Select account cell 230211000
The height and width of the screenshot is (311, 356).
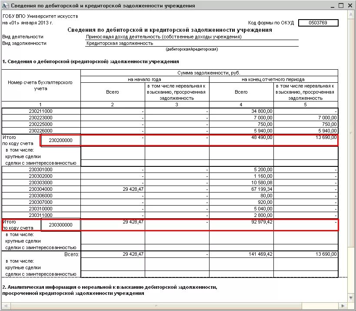pyautogui.click(x=41, y=111)
